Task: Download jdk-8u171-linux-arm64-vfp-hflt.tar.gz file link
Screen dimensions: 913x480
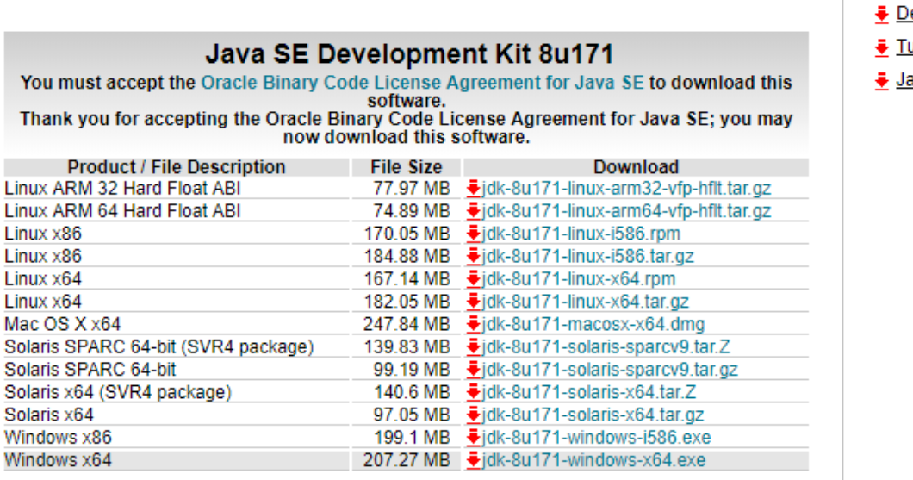Action: (626, 211)
